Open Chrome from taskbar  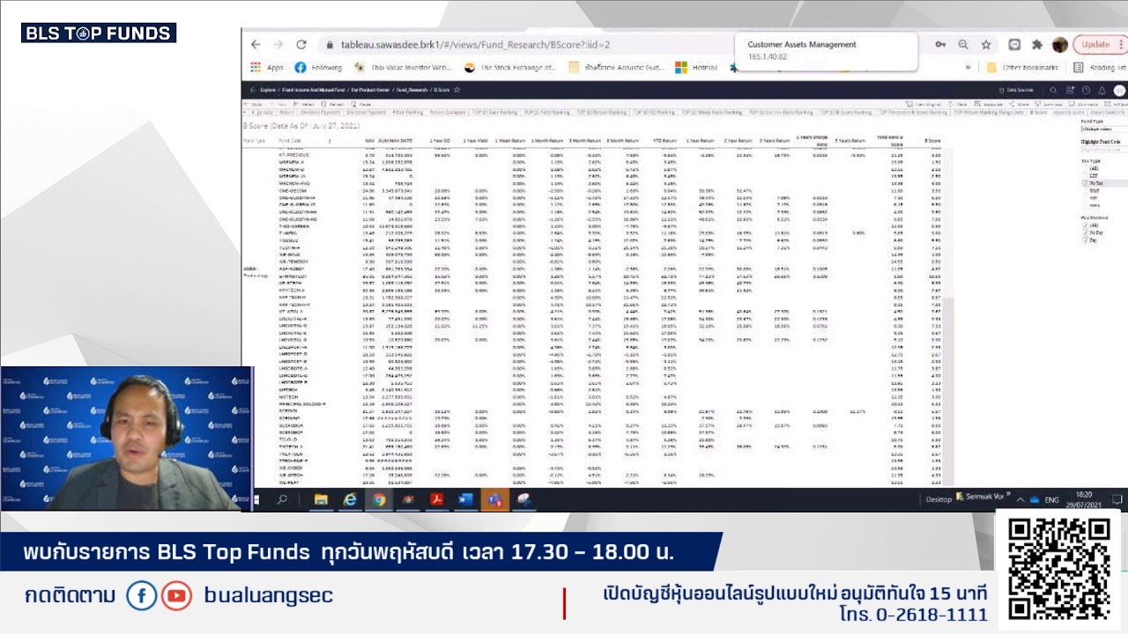(379, 499)
